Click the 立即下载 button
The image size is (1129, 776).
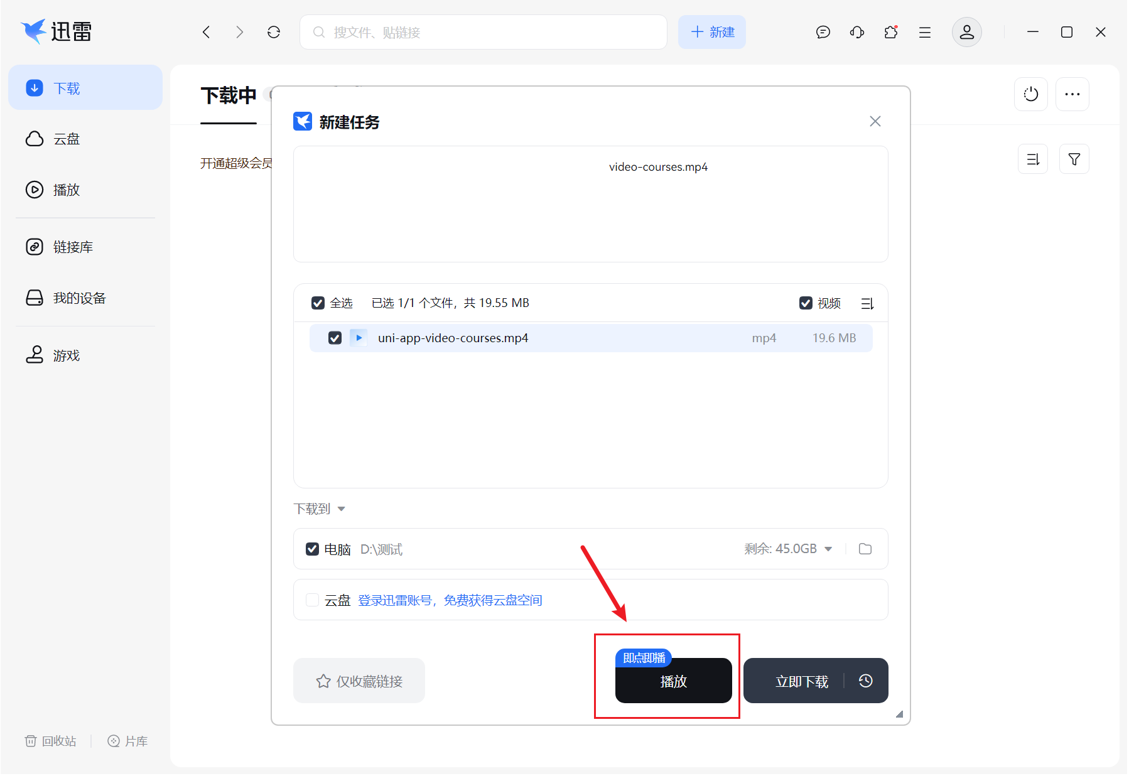point(802,681)
